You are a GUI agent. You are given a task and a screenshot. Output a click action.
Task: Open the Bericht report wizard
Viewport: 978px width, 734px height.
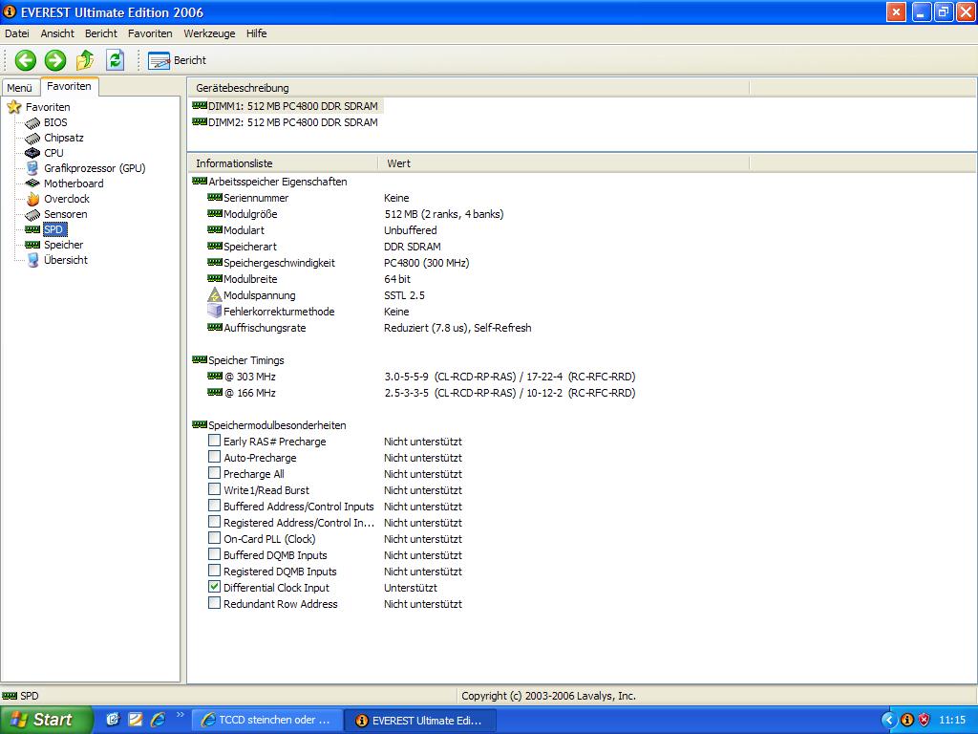pyautogui.click(x=177, y=60)
